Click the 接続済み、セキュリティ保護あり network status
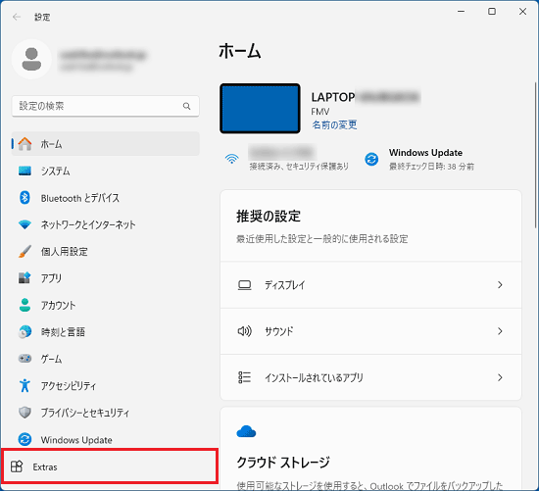Screen dimensions: 539x491 (299, 167)
